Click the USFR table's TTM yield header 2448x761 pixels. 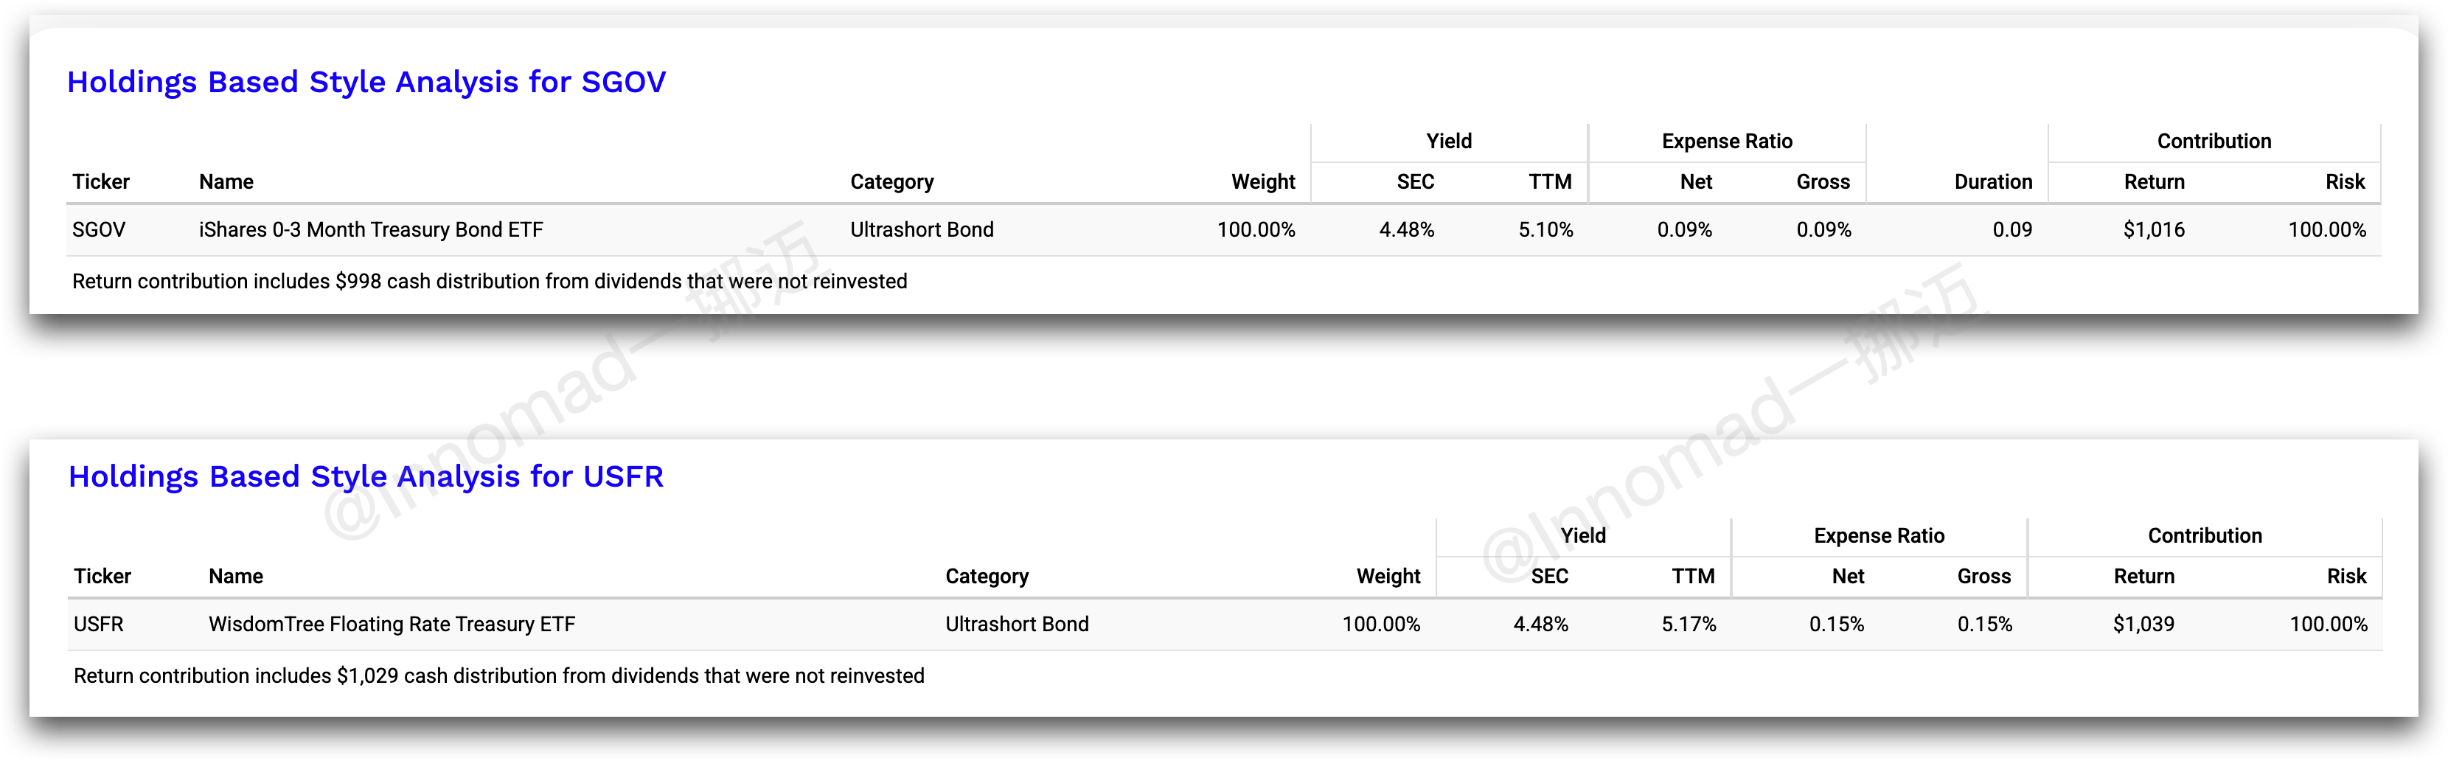pos(1692,576)
